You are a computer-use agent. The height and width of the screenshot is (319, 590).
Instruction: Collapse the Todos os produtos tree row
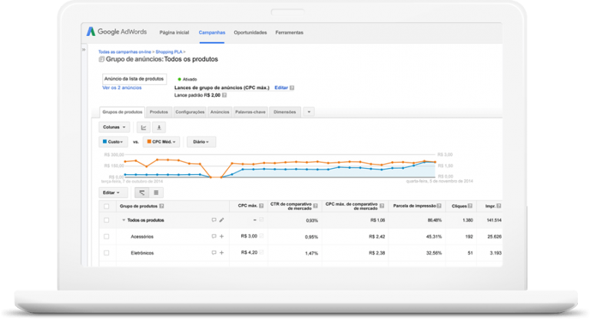(x=124, y=220)
